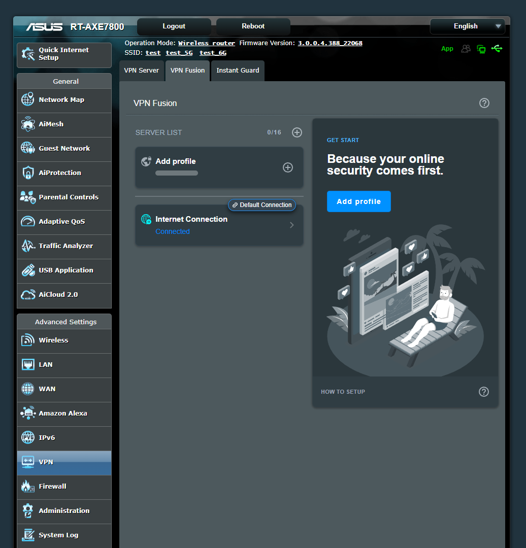Click the VPN monitor icon

[28, 462]
